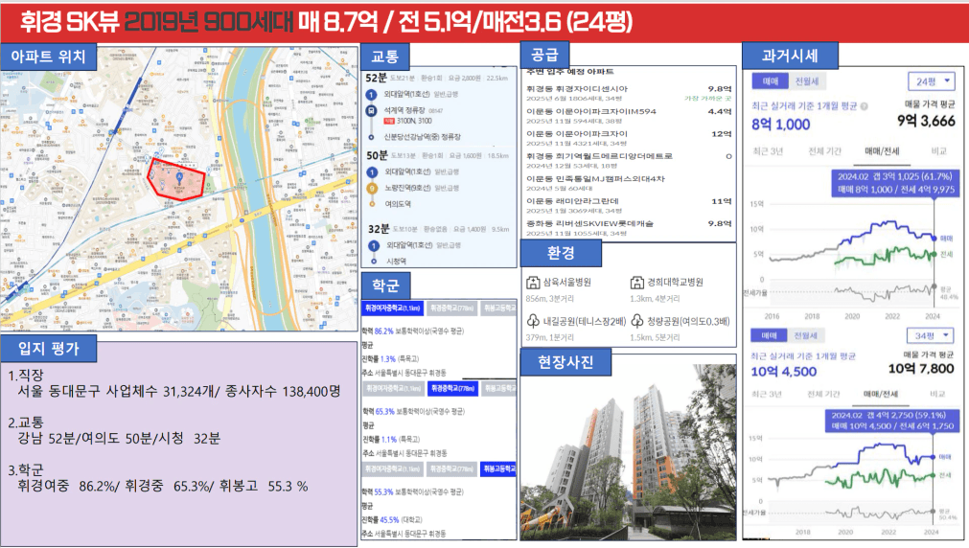Screen dimensions: 969x548
Task: Click the blue location pin inside the red map outline
Action: point(180,177)
